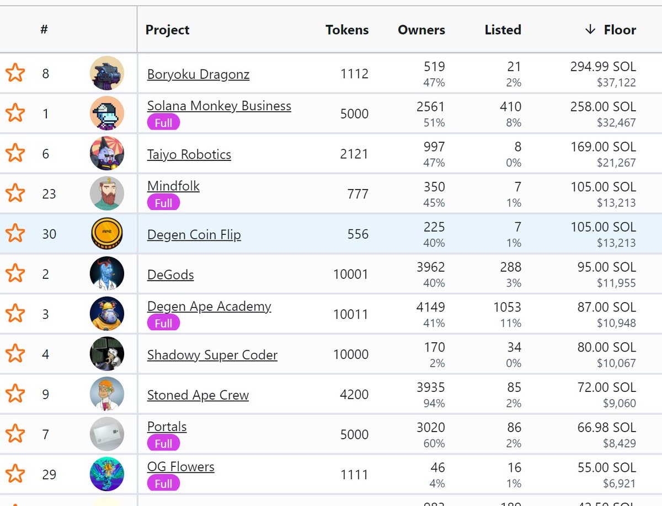Click the 87.00 SOL floor value
The width and height of the screenshot is (662, 506).
pyautogui.click(x=607, y=308)
